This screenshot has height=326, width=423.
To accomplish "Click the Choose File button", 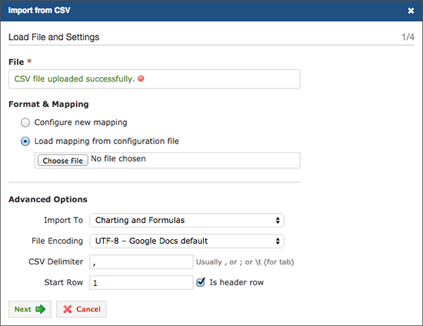I will tap(63, 161).
